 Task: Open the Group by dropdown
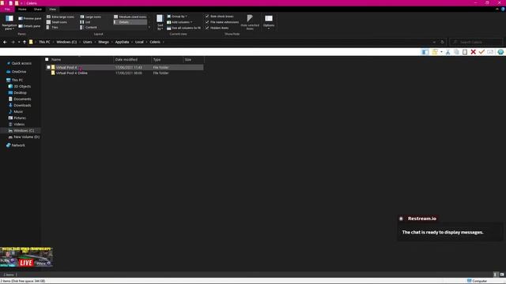[x=177, y=16]
